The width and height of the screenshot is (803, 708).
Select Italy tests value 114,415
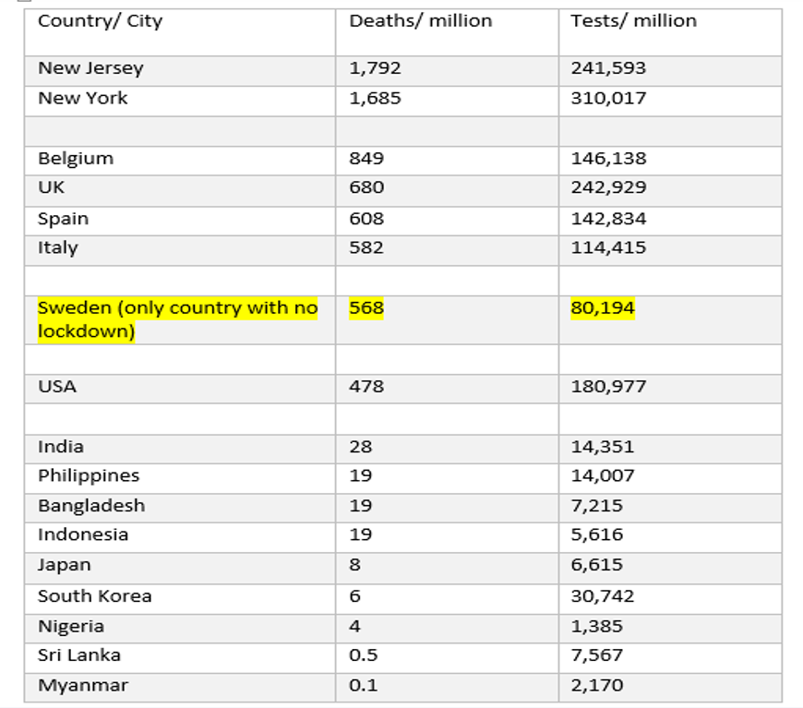(x=608, y=247)
